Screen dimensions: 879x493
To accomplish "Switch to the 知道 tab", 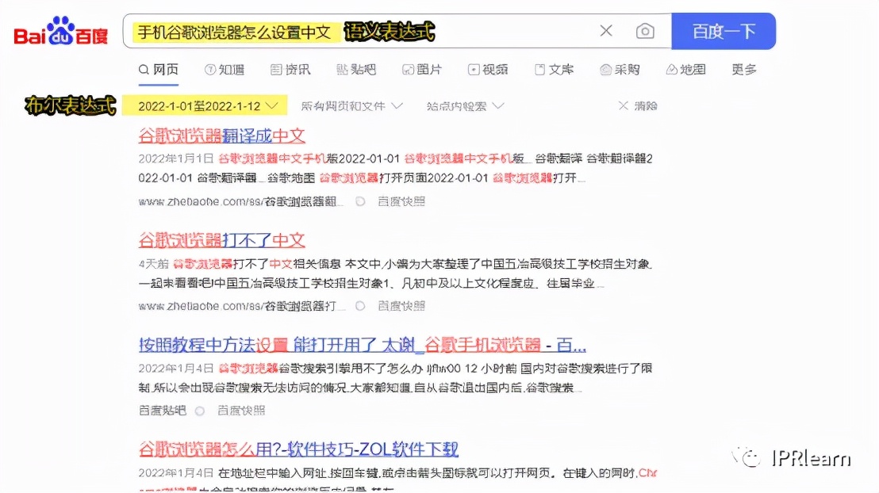I will 225,70.
